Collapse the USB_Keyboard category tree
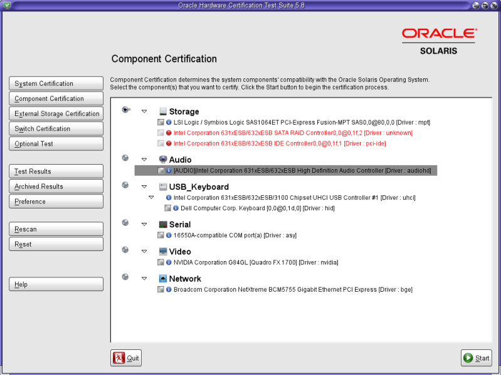This screenshot has width=501, height=375. [x=144, y=187]
